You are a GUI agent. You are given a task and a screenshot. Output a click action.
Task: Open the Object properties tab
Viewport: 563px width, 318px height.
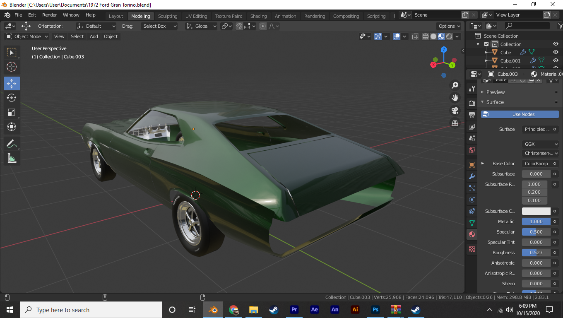tap(472, 165)
